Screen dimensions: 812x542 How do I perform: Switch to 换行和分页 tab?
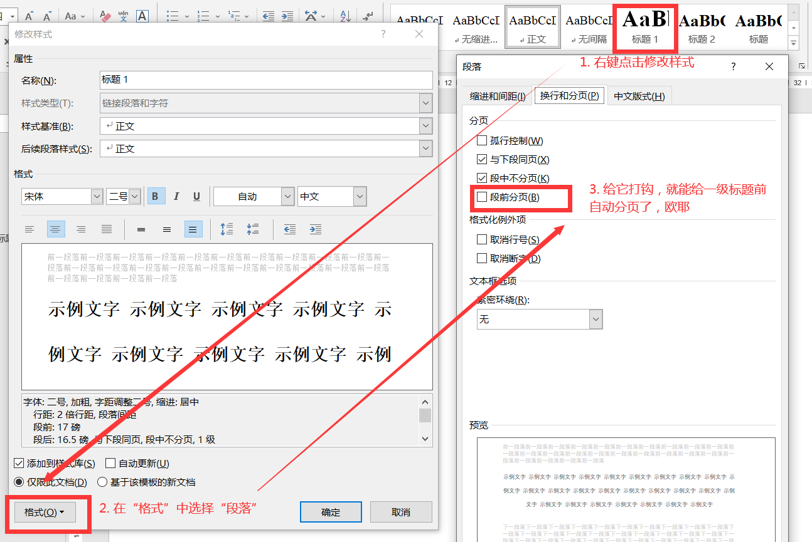pyautogui.click(x=570, y=96)
